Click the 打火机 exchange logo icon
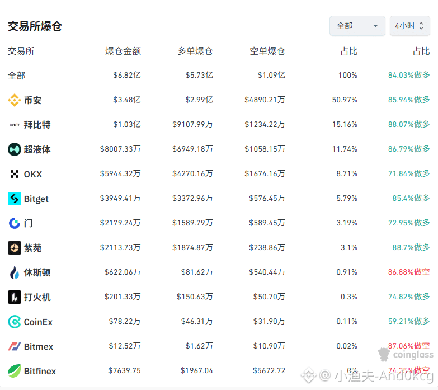438x390 pixels. tap(14, 297)
